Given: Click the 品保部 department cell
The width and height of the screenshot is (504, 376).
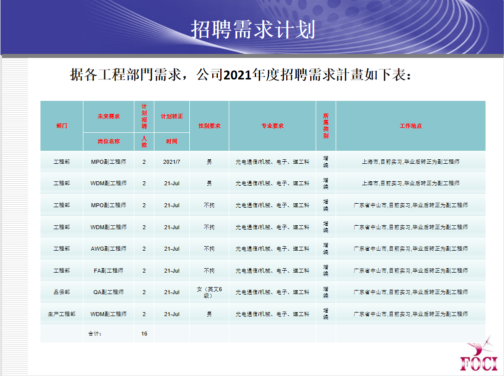Looking at the screenshot, I should [x=61, y=292].
